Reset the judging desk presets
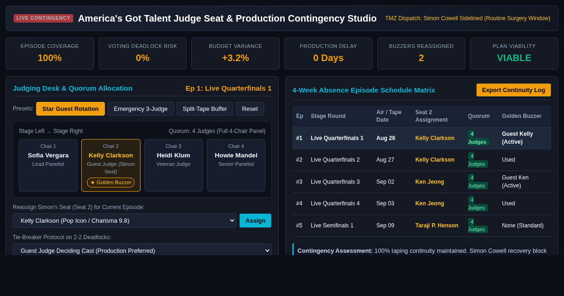This screenshot has height=296, width=564. 250,109
